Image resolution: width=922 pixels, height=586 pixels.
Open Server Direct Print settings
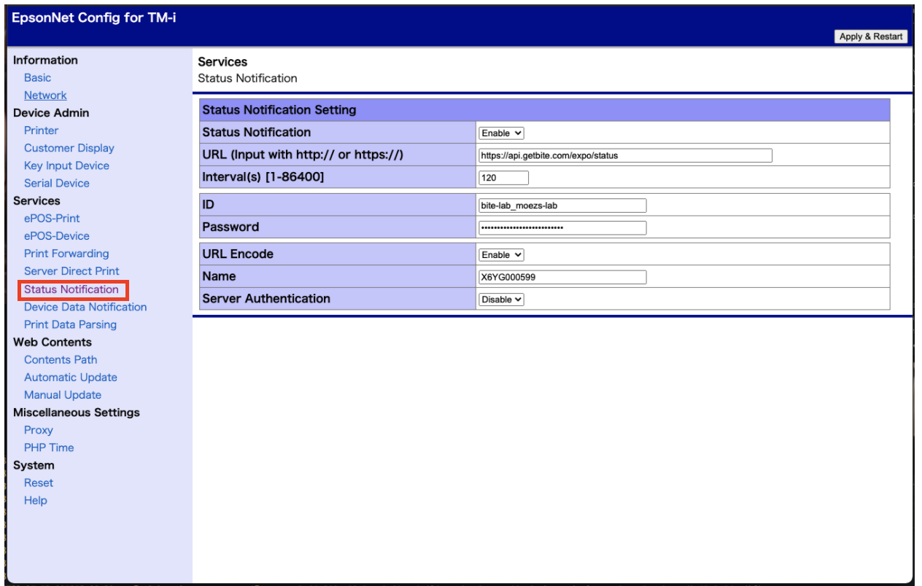click(x=71, y=271)
